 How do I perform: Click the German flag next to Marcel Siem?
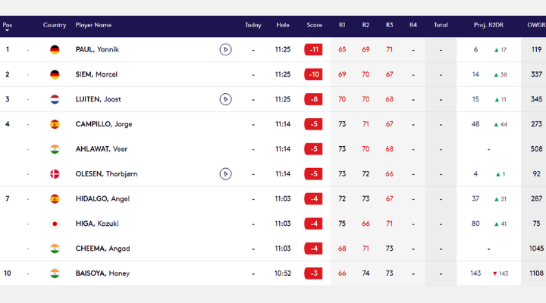pyautogui.click(x=55, y=75)
